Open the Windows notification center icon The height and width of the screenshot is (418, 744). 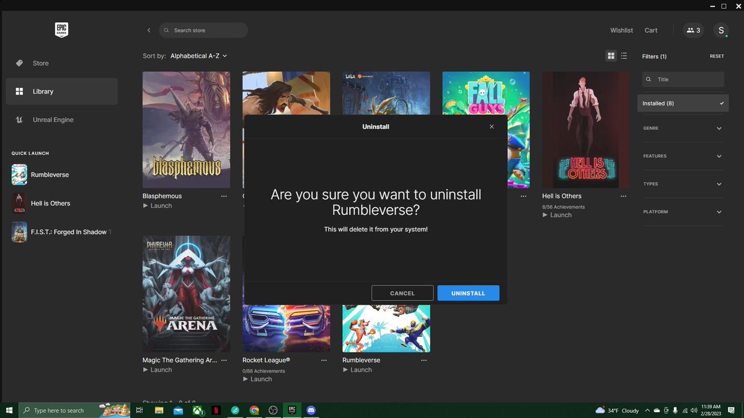click(732, 411)
